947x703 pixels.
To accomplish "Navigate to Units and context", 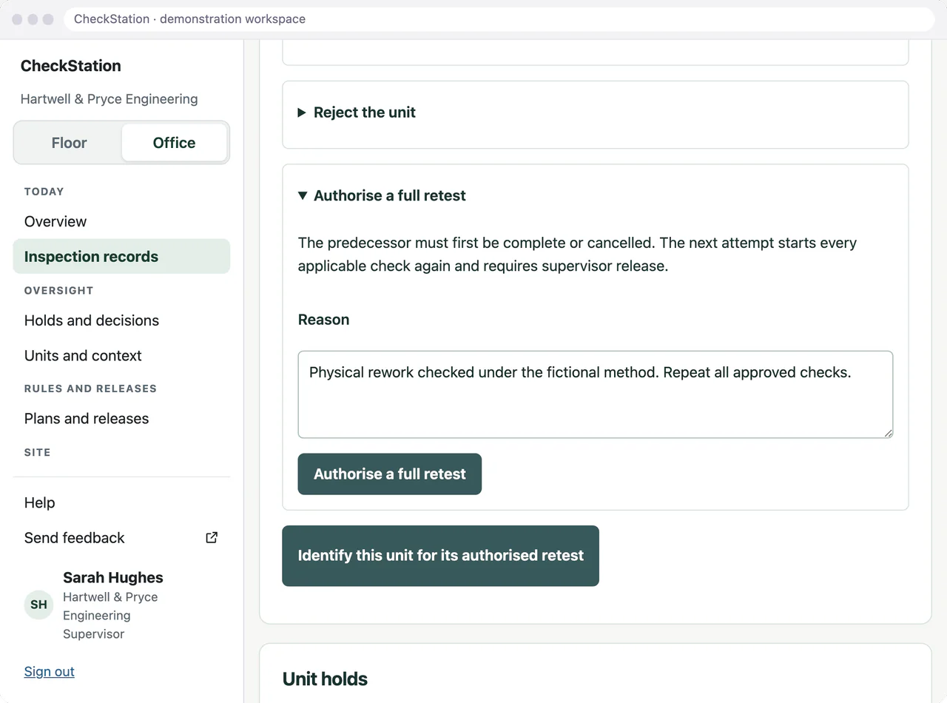I will [x=121, y=356].
